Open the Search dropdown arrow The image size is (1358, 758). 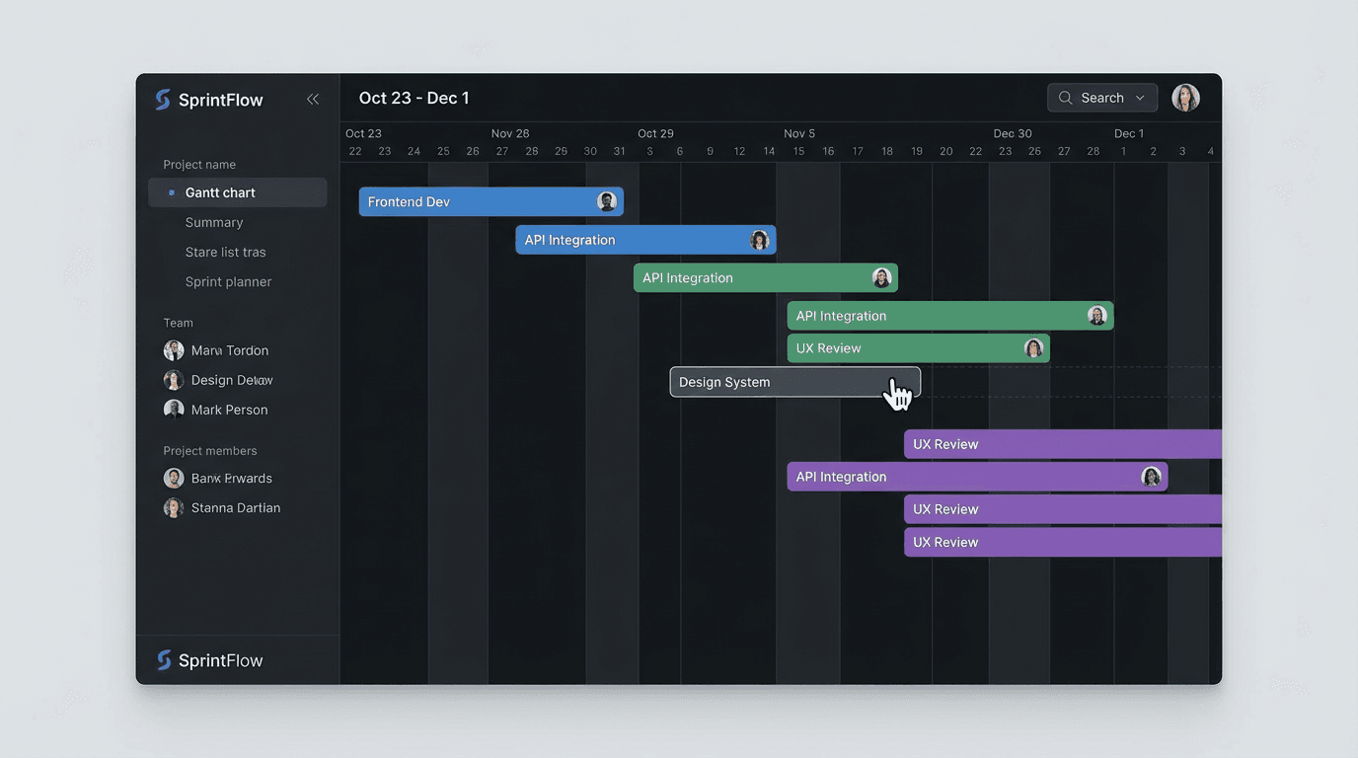(x=1140, y=98)
